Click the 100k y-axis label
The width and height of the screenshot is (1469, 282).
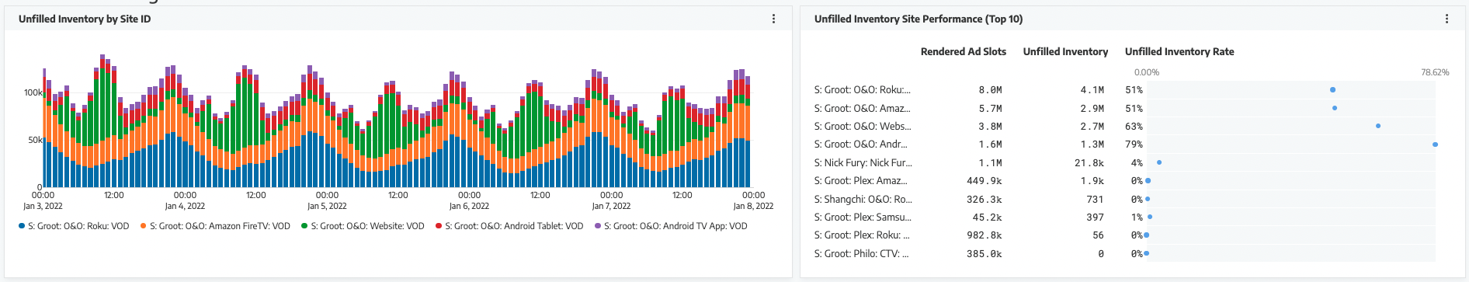pos(33,92)
